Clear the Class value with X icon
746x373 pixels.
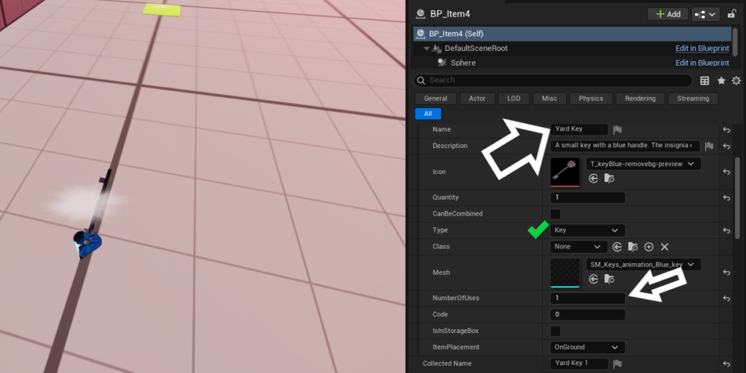tap(664, 247)
